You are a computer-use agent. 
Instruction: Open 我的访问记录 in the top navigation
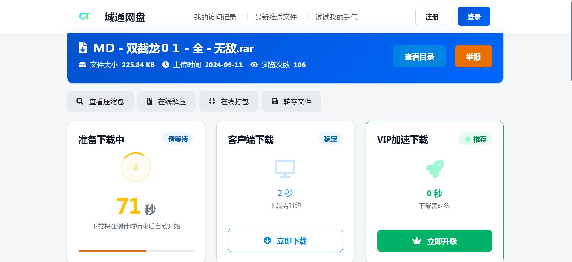click(x=215, y=17)
